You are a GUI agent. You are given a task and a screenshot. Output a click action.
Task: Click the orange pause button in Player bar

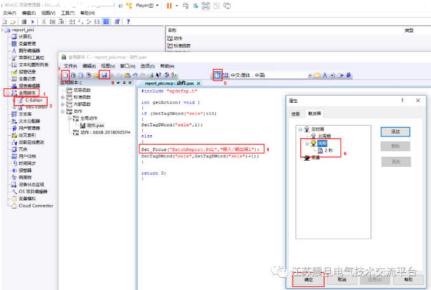point(169,6)
